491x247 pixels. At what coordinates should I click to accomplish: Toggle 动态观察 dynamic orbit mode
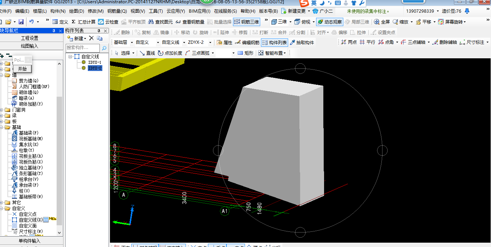[x=330, y=22]
